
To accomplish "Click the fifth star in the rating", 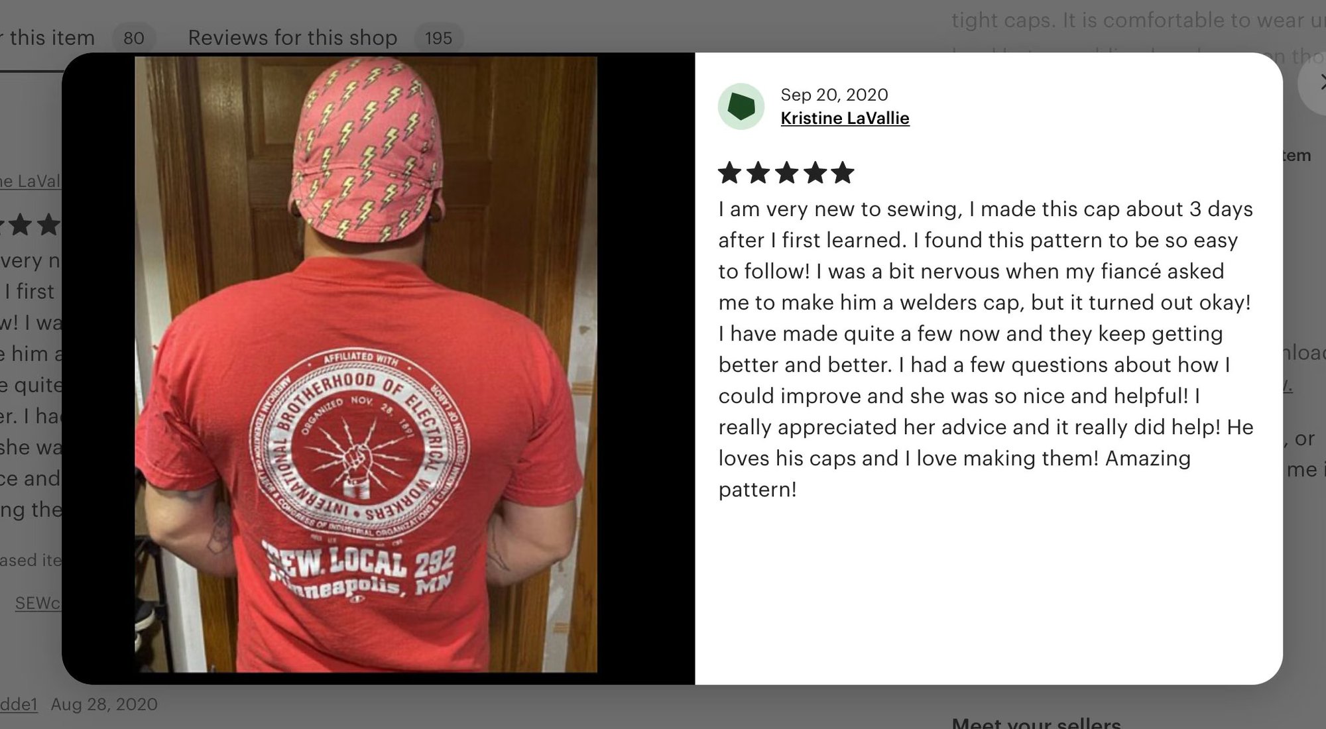I will [843, 172].
